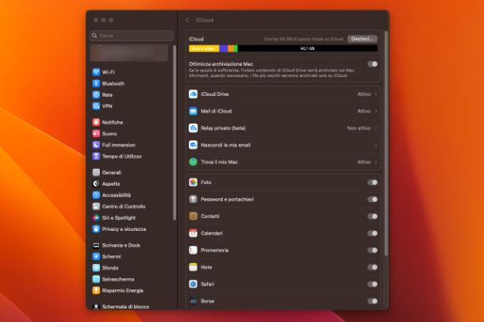Open the Salvaschermo icon
This screenshot has width=484, height=322.
96,279
